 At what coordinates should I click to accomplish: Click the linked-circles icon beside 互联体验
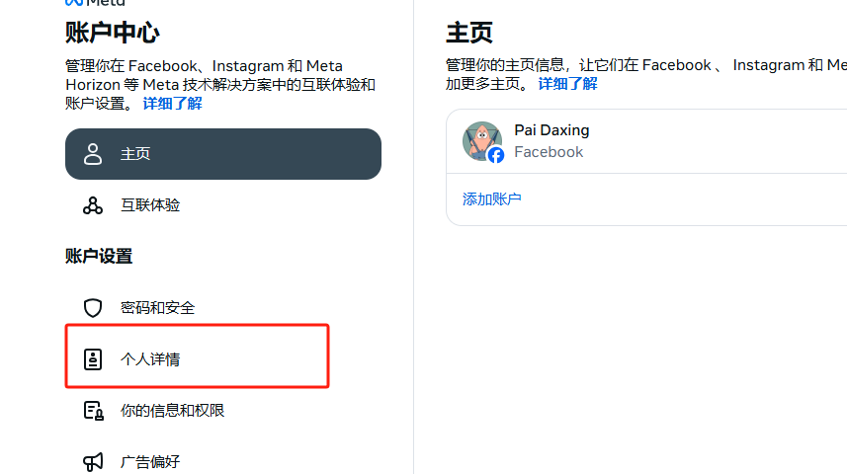pyautogui.click(x=93, y=205)
